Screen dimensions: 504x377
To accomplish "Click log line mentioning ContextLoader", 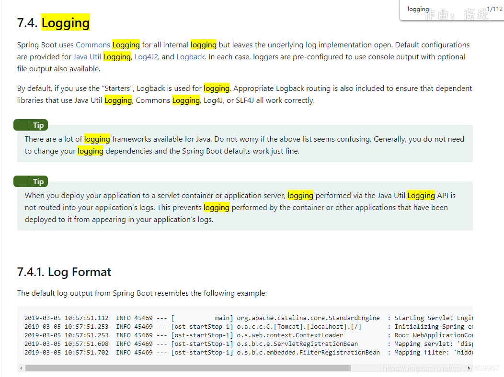I will click(x=248, y=335).
